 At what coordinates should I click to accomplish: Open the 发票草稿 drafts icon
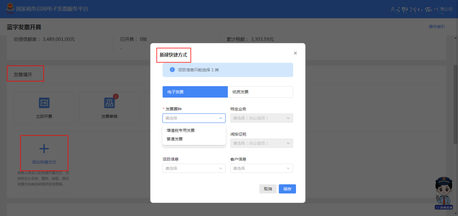click(109, 103)
